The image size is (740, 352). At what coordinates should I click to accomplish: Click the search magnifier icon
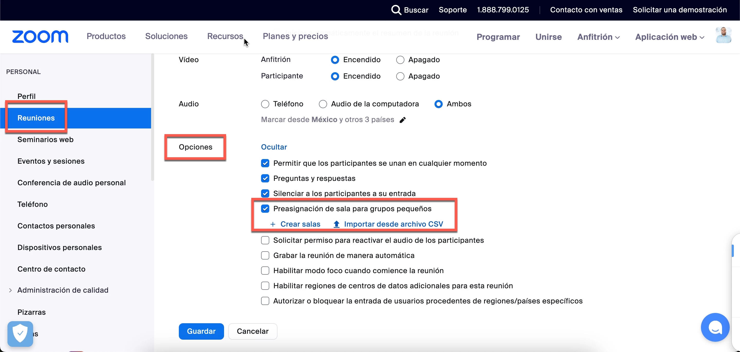(x=396, y=10)
